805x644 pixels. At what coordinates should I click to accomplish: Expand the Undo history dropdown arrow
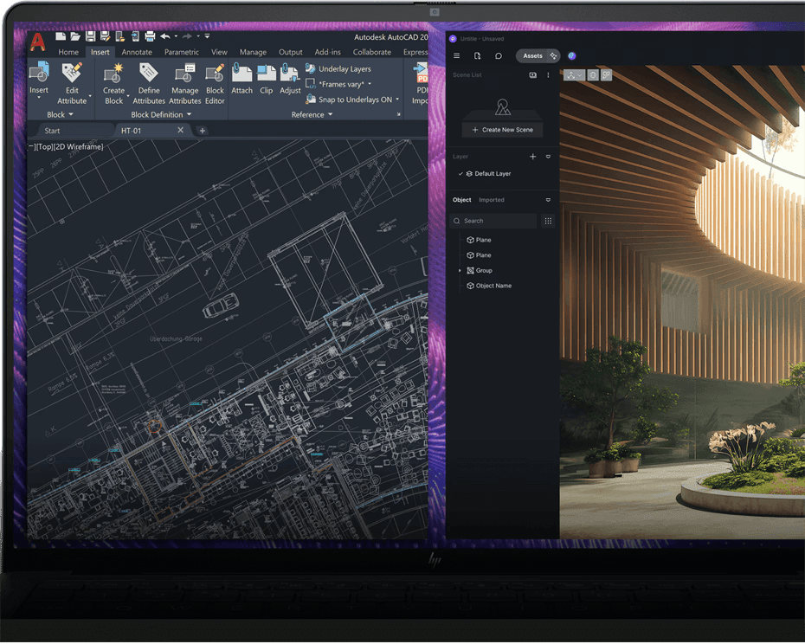176,36
